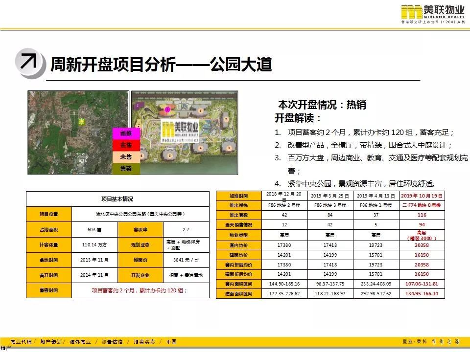Select bullet 1 about 累计办卡约120组
Image resolution: width=470 pixels, height=352 pixels.
coord(364,132)
